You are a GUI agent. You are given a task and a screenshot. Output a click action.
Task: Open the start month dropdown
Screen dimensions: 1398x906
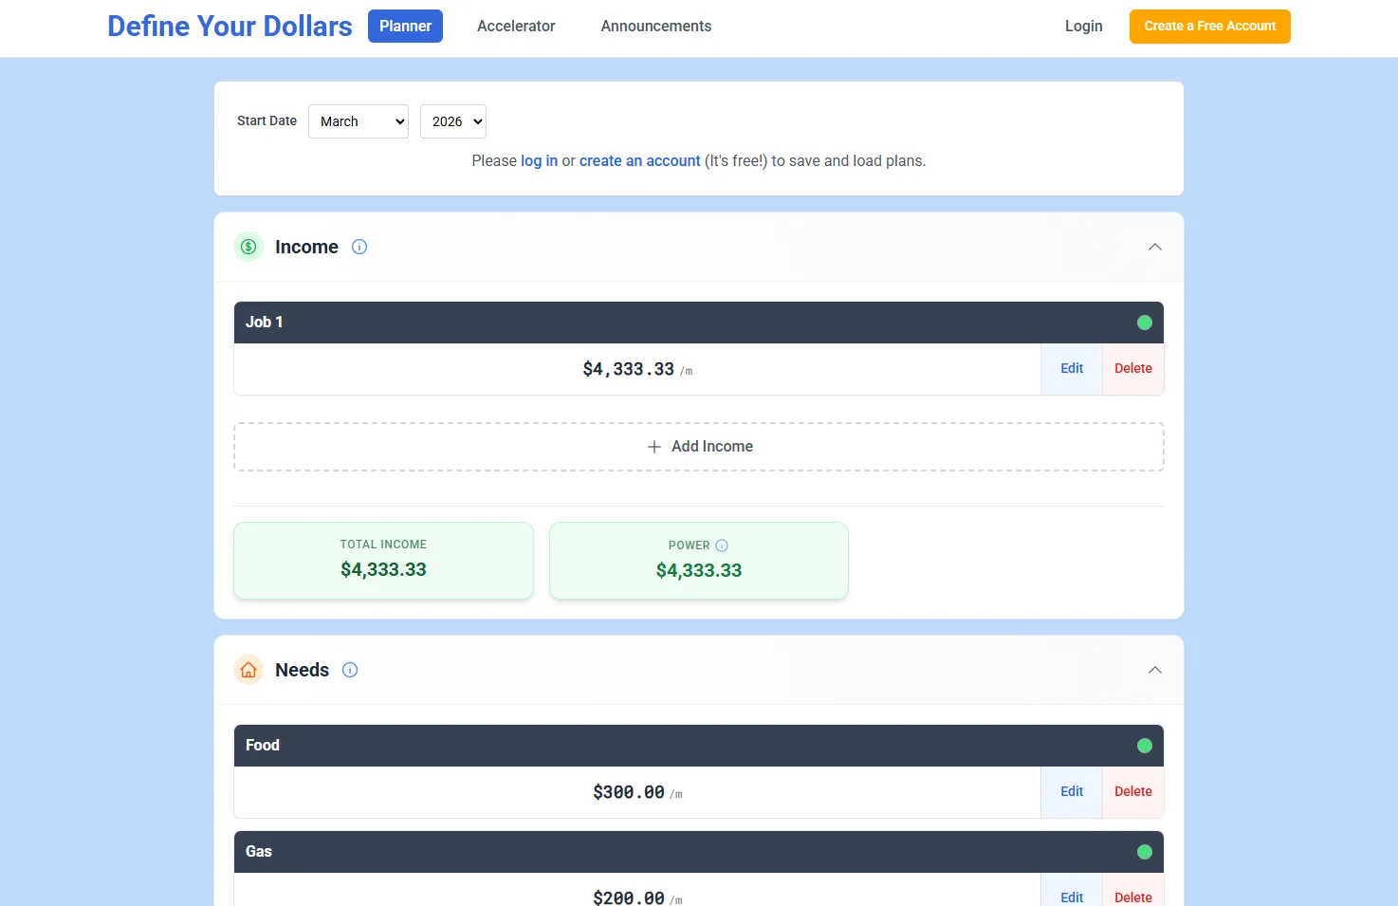(x=358, y=121)
